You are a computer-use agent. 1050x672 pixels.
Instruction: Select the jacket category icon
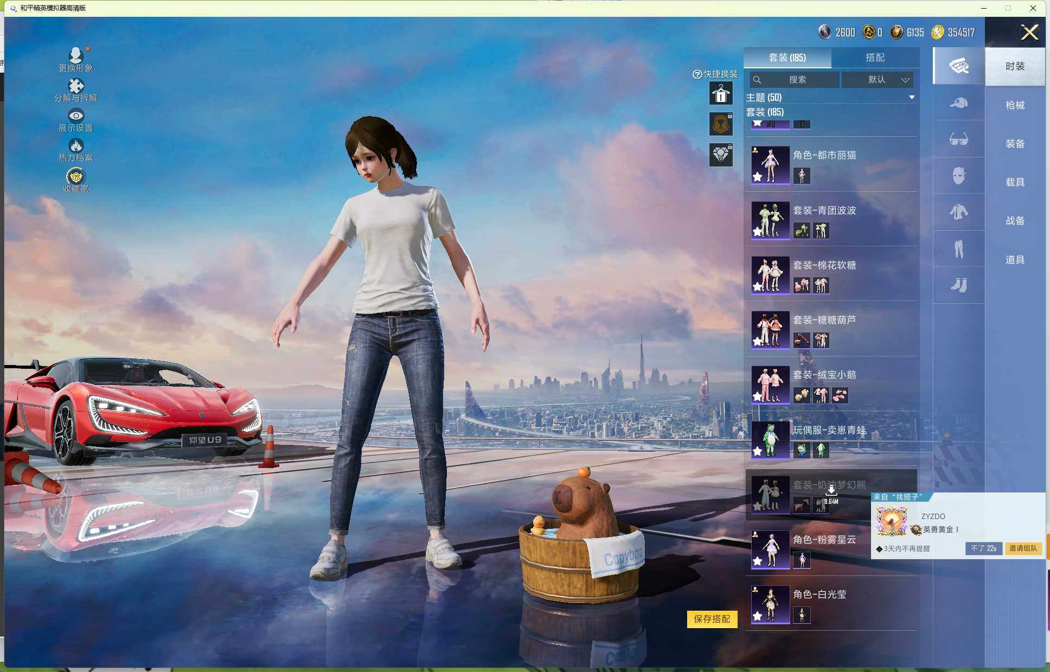pyautogui.click(x=958, y=212)
